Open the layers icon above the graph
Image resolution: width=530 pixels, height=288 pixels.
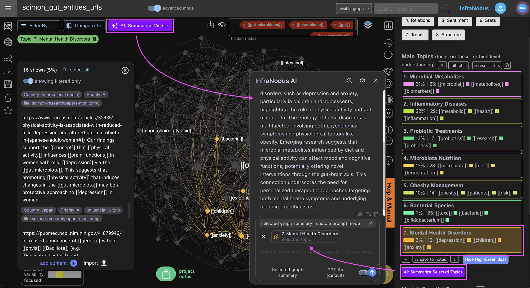[x=368, y=25]
